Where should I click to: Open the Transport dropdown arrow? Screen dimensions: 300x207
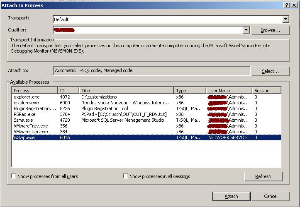coord(285,19)
